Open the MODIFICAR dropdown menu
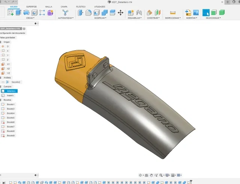The image size is (240, 184). coord(100,18)
